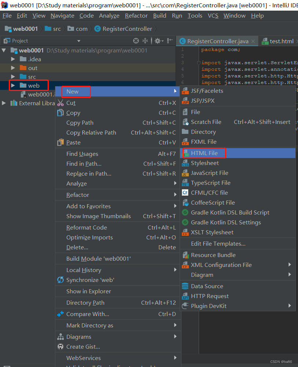The width and height of the screenshot is (298, 367).
Task: Click the Create Gist GitHub icon
Action: click(60, 346)
